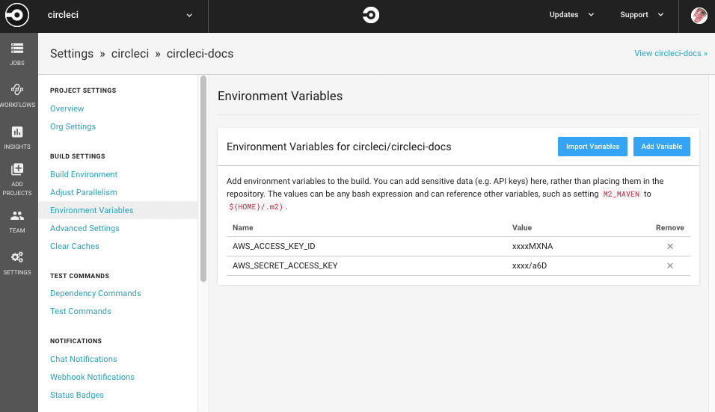
Task: Click the ${HOME}/.m2 code snippet
Action: tap(256, 206)
